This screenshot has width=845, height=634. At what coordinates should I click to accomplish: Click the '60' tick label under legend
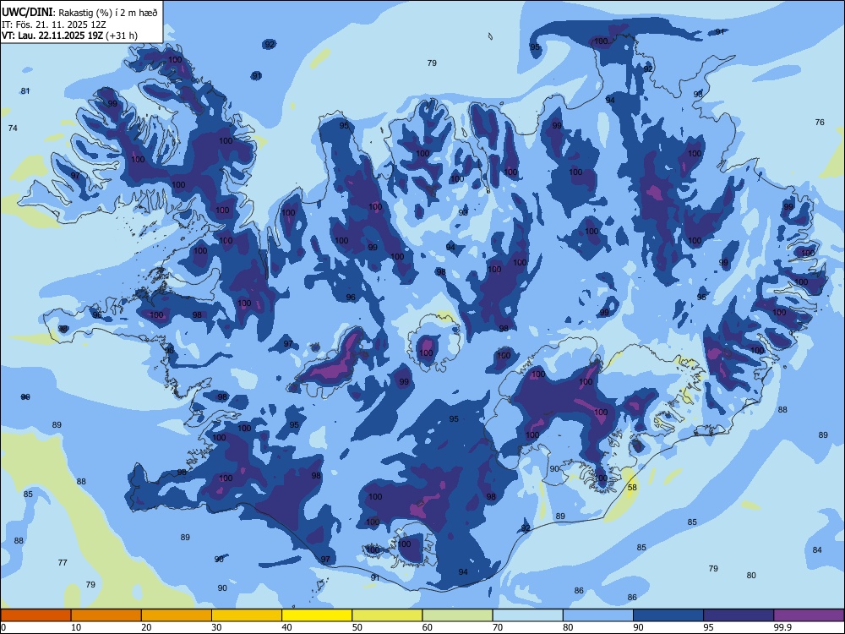point(428,627)
